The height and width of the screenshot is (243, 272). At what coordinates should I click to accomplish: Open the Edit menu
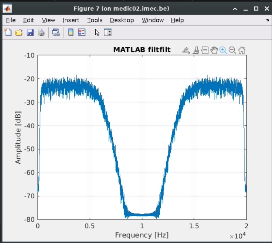click(28, 20)
